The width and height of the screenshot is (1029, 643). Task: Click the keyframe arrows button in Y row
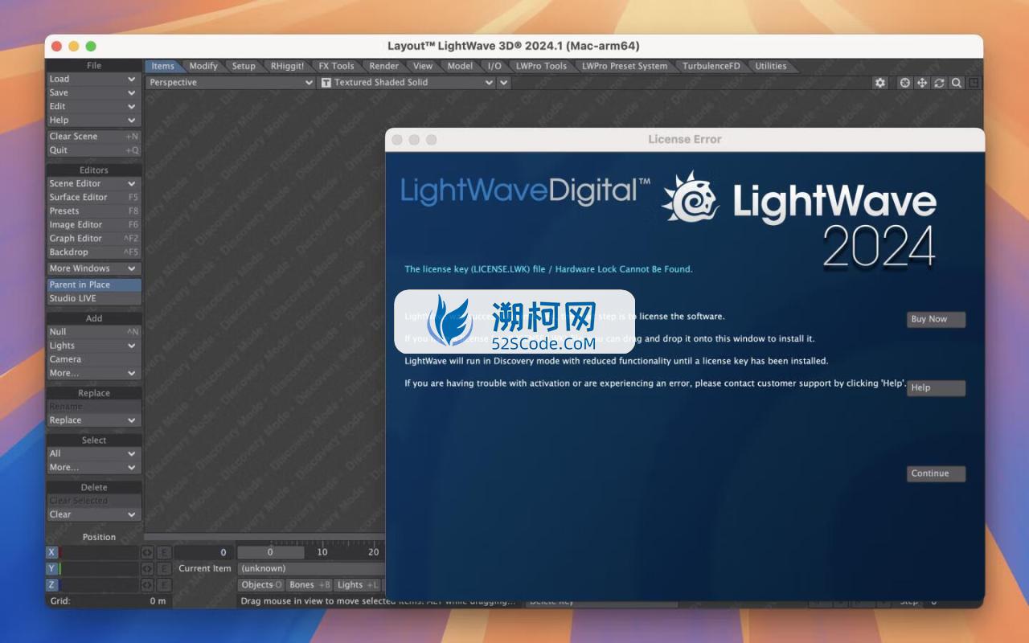[147, 568]
